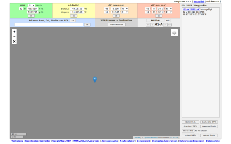231x144 pixels.
Task: Focus latitude minutes field 8.236
Action: (115, 9)
